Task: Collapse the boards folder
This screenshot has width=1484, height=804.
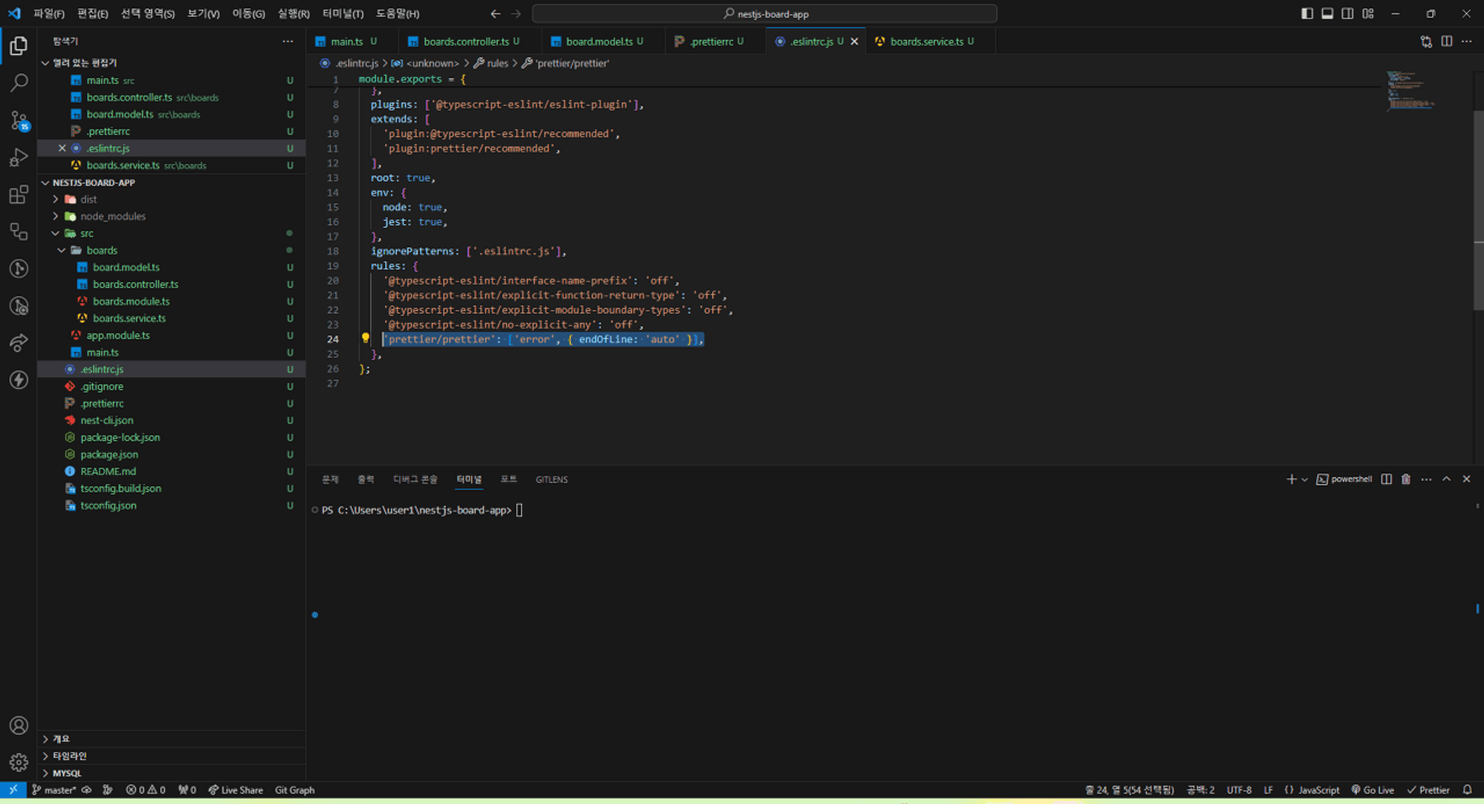Action: 62,250
